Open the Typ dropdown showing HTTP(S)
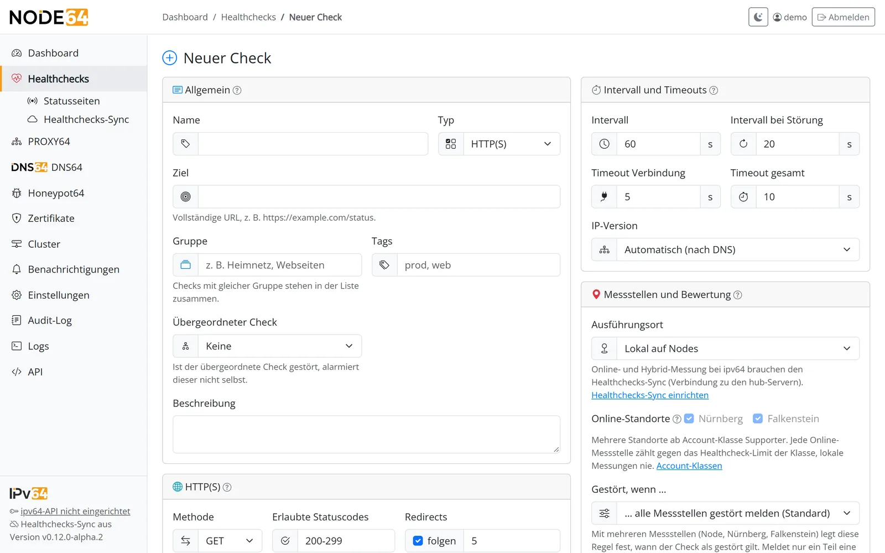Screen dimensions: 885x553 point(511,144)
